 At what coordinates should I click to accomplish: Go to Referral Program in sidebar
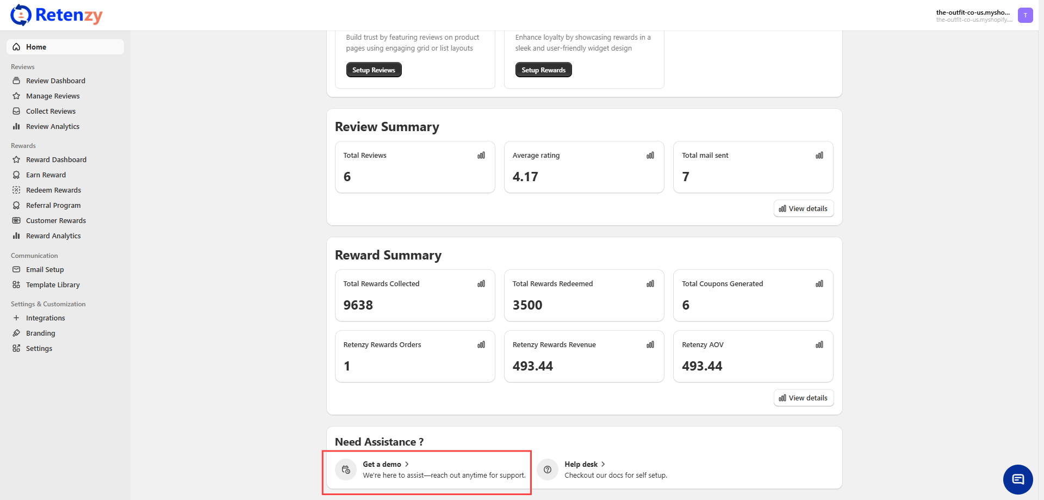pyautogui.click(x=53, y=205)
